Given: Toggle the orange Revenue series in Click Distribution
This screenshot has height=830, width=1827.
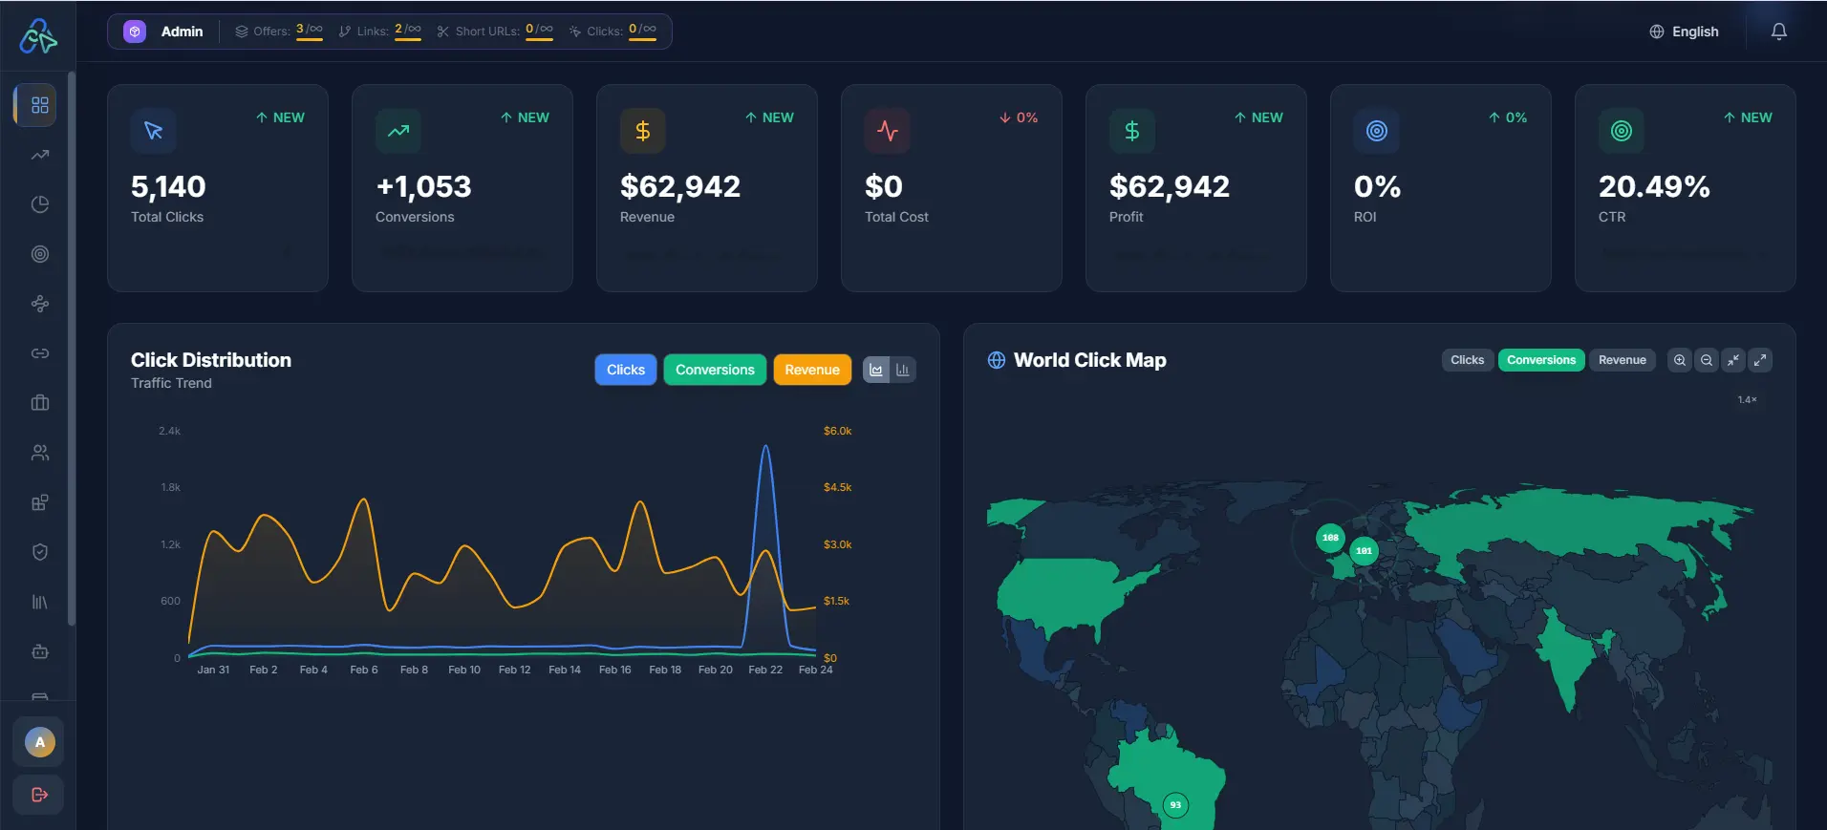Looking at the screenshot, I should pos(812,370).
